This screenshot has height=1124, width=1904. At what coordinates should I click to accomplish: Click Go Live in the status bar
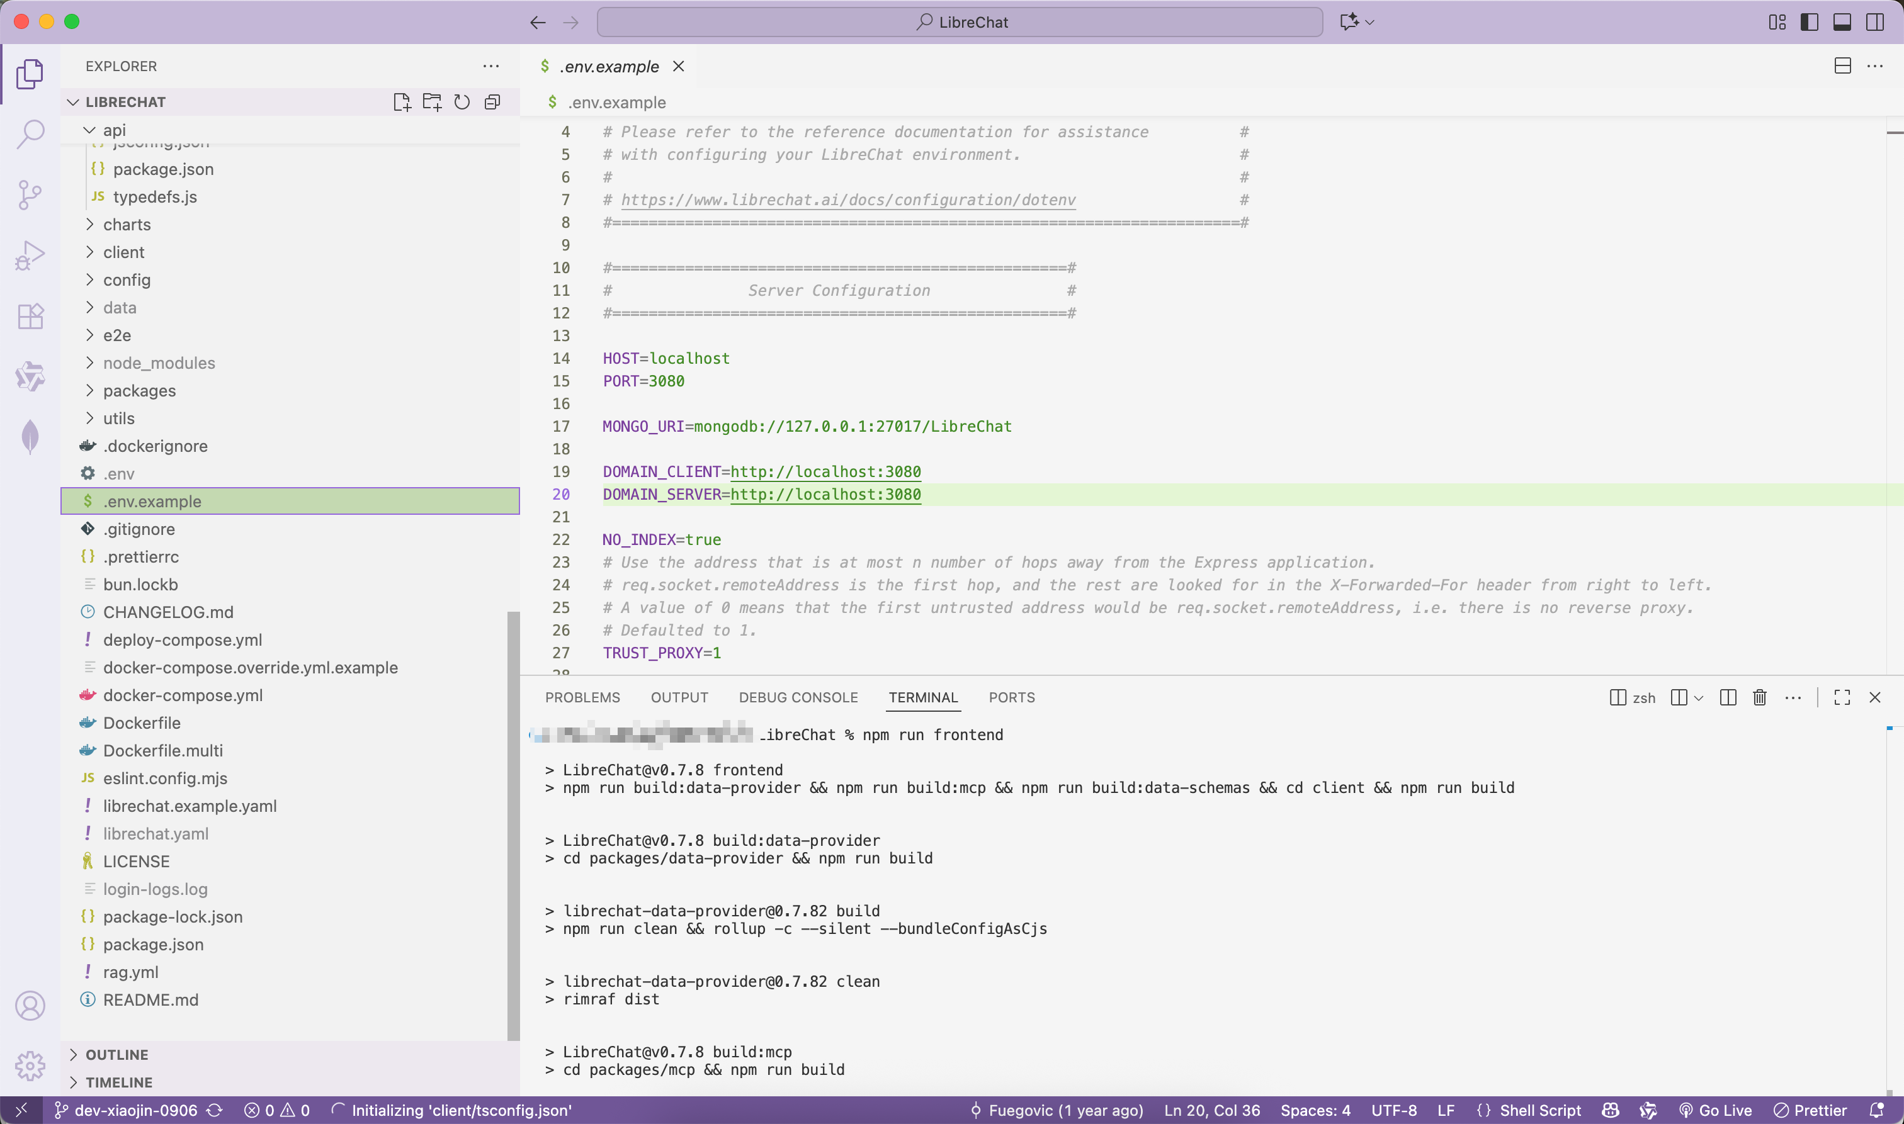point(1716,1110)
